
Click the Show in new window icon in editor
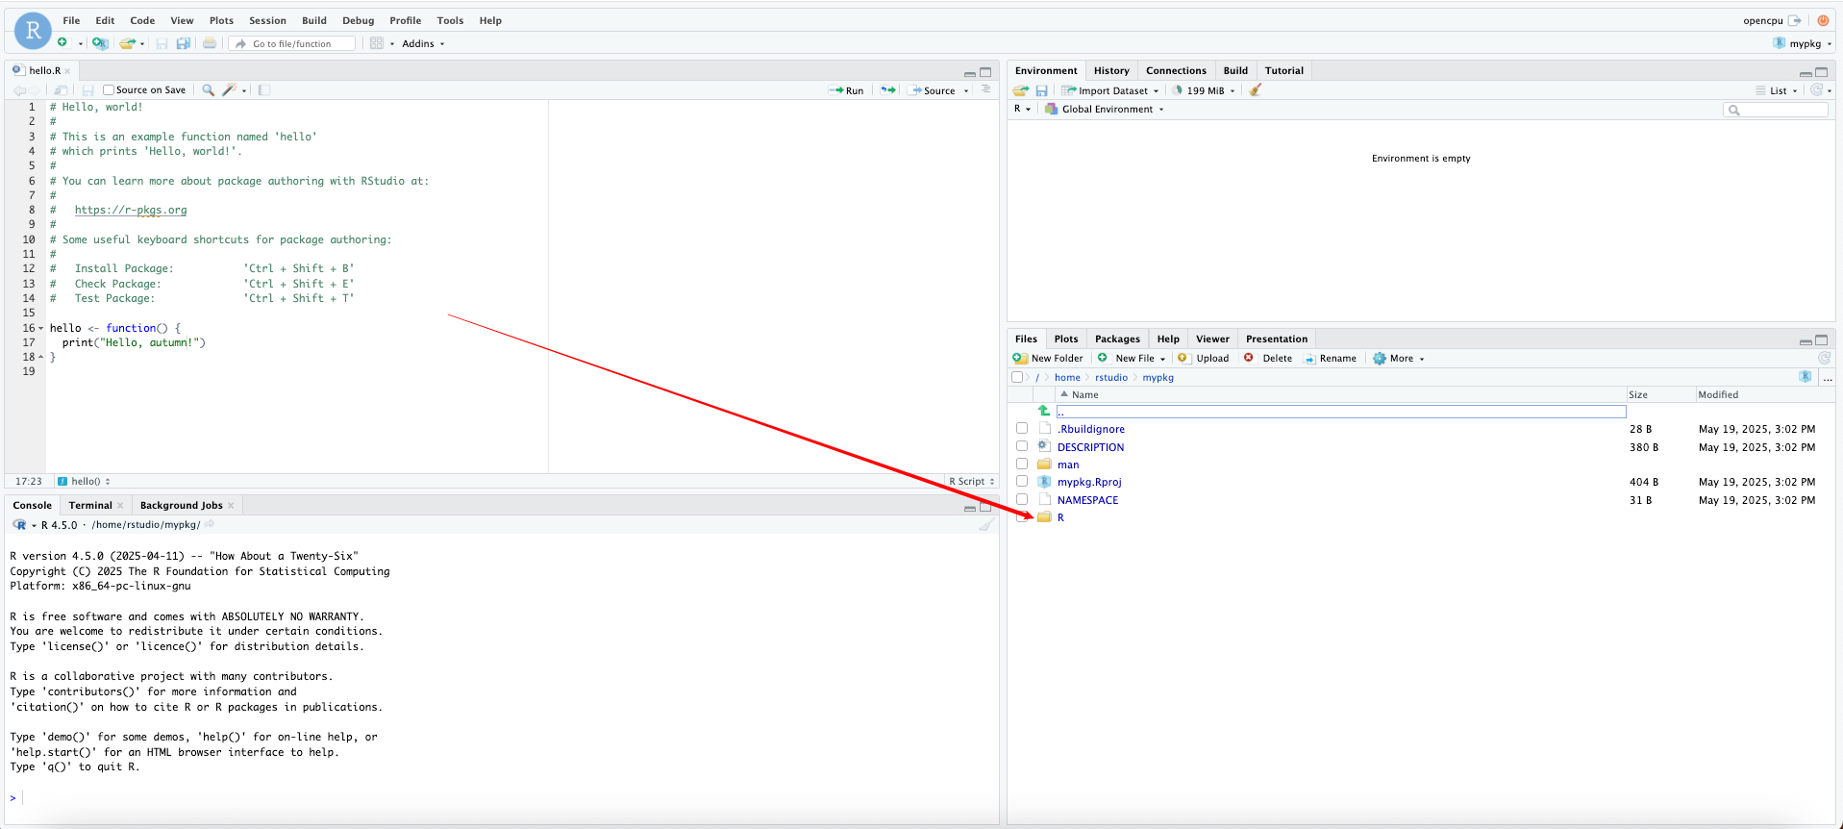click(62, 90)
